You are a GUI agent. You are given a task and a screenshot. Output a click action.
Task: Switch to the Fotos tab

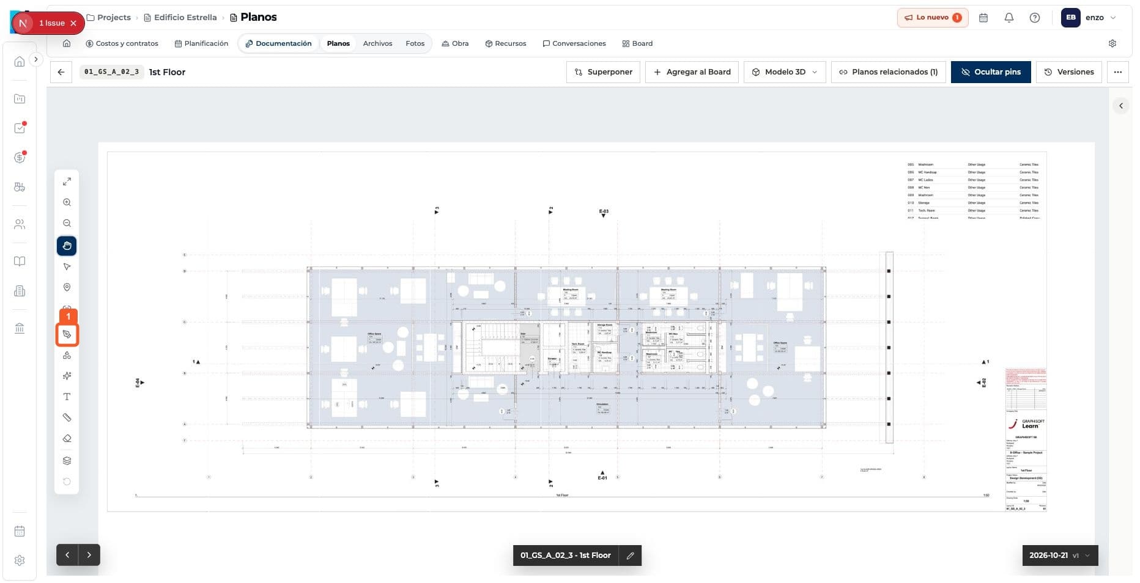point(415,43)
